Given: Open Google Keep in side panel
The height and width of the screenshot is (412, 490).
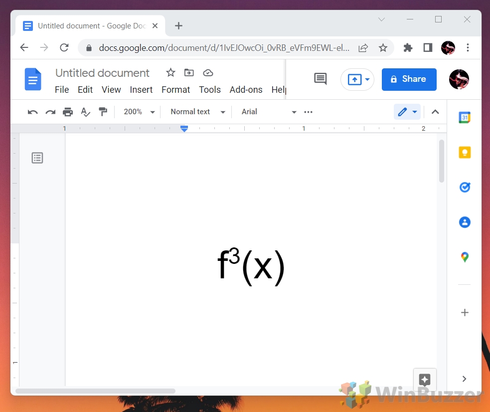Looking at the screenshot, I should [x=465, y=153].
